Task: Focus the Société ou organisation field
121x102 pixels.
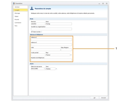Action: pos(51,29)
